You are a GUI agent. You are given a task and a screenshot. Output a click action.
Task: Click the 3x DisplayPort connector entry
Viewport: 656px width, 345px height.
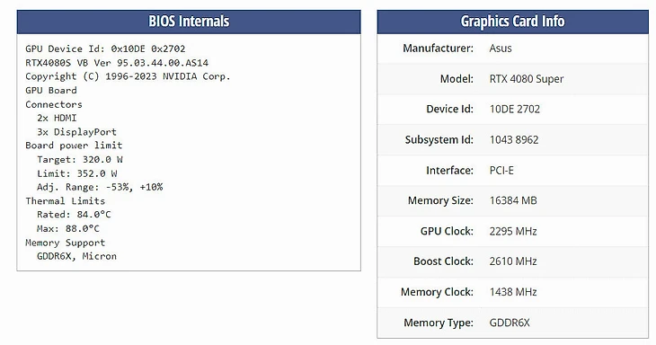(76, 132)
